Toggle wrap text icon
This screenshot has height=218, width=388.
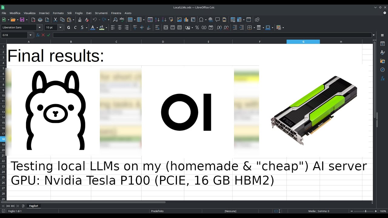coord(157,28)
